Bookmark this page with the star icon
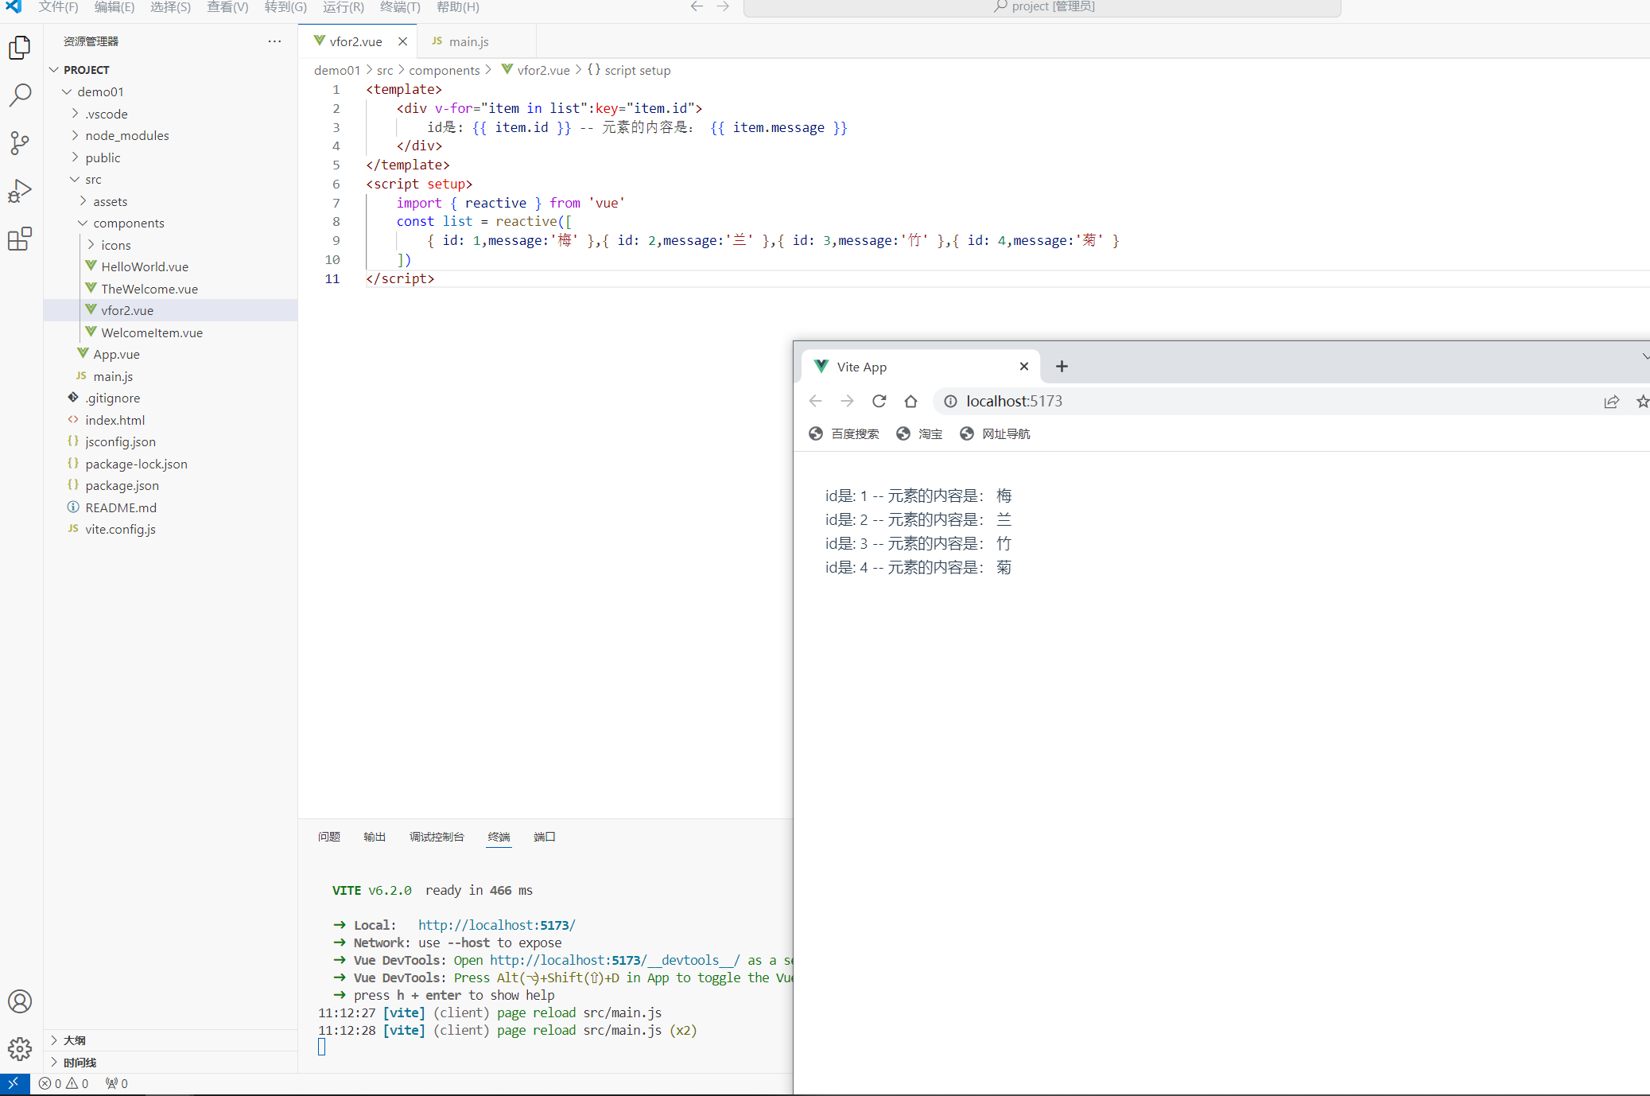This screenshot has height=1096, width=1650. (1642, 402)
